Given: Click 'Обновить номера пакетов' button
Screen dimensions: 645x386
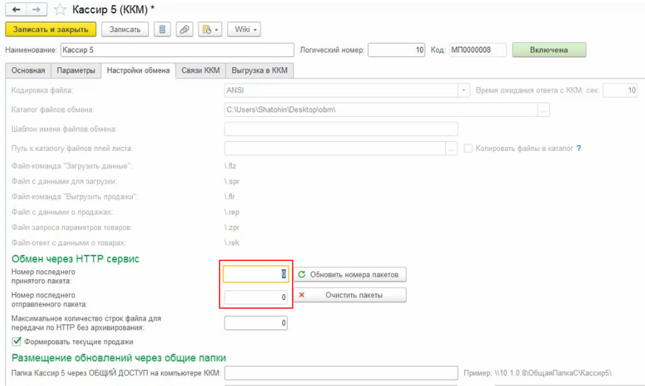Looking at the screenshot, I should click(x=351, y=275).
